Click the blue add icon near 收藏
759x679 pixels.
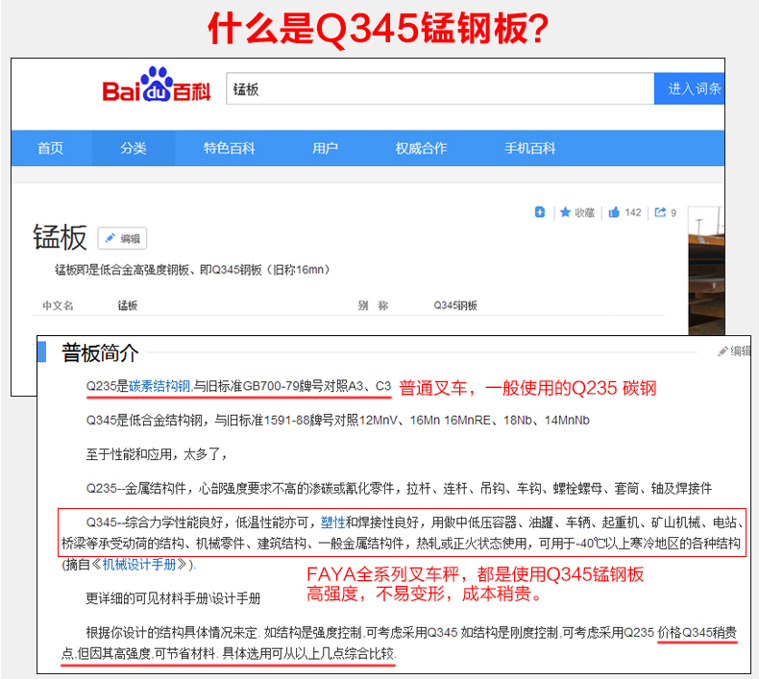pyautogui.click(x=540, y=212)
